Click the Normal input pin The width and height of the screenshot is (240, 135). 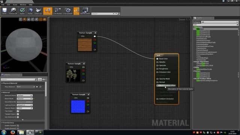(157, 82)
